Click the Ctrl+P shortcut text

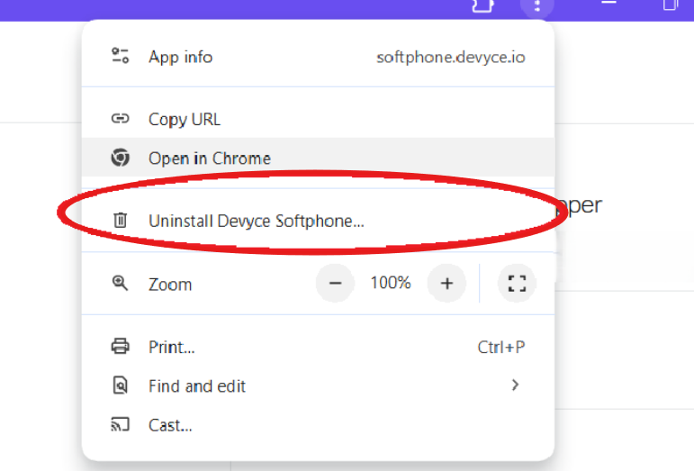pos(501,347)
